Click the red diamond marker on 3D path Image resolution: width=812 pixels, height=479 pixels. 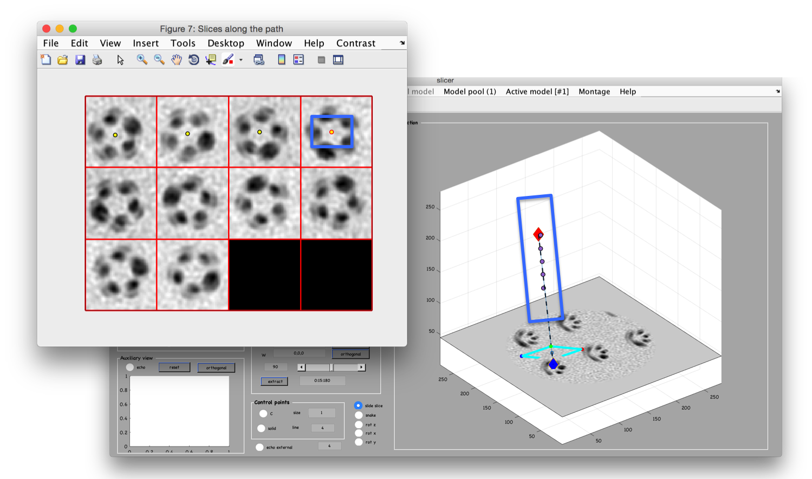[538, 234]
